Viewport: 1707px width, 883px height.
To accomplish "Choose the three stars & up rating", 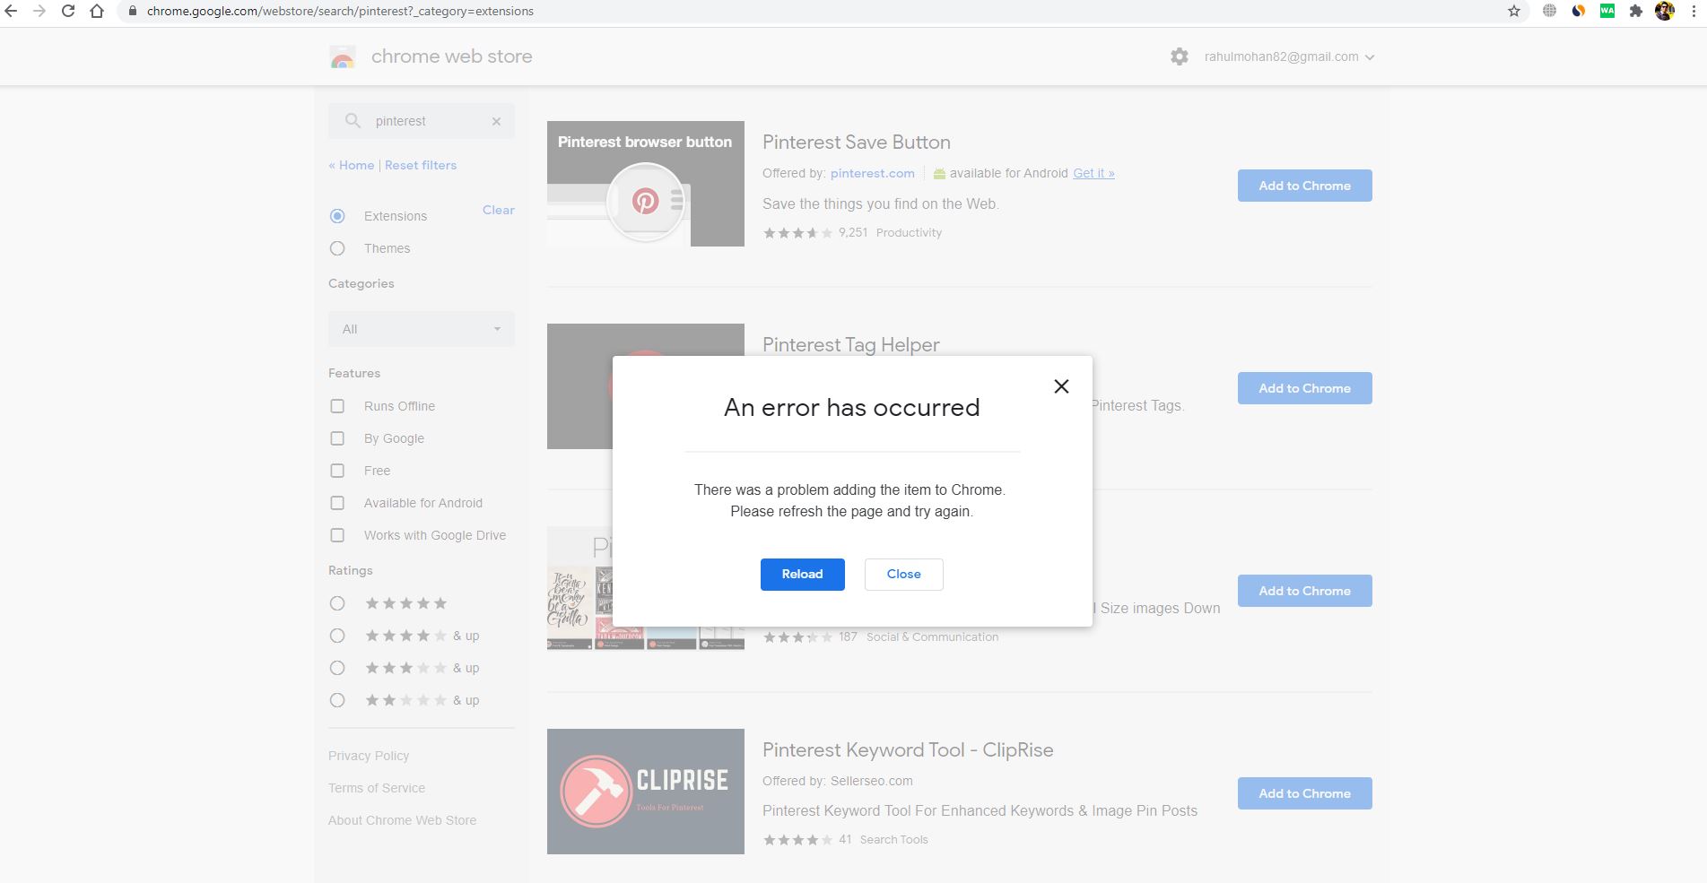I will (x=337, y=668).
